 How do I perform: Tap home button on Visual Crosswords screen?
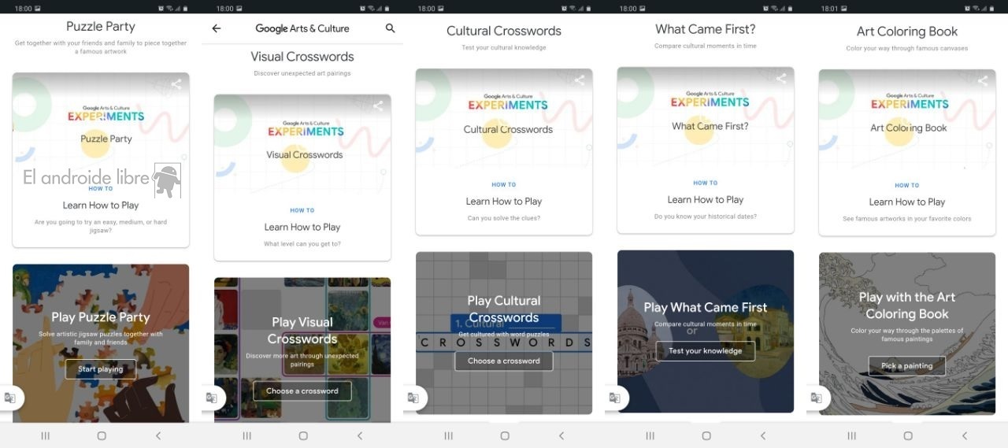303,435
